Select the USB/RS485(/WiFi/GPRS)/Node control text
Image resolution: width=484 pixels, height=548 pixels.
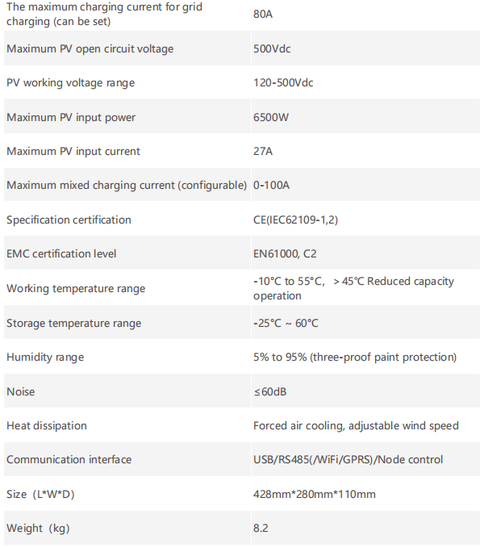coord(348,460)
